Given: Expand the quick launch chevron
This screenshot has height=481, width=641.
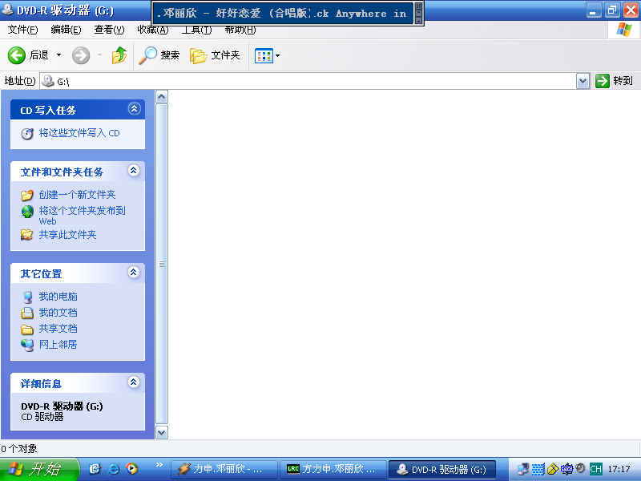Looking at the screenshot, I should click(x=159, y=465).
